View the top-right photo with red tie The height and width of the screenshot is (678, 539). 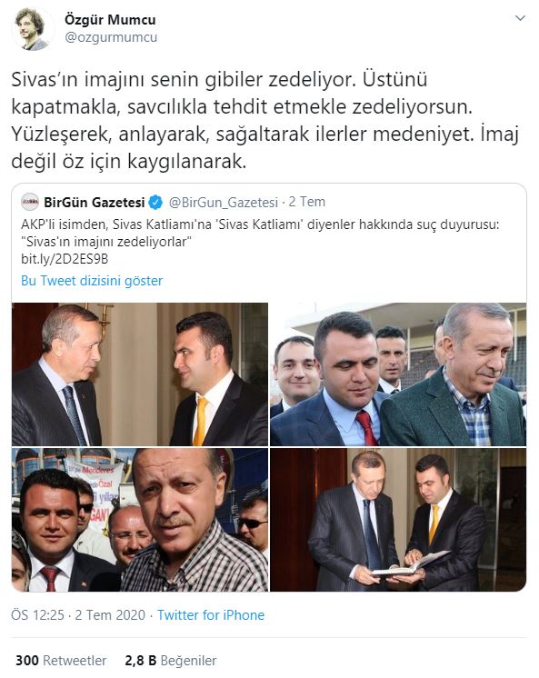[398, 374]
